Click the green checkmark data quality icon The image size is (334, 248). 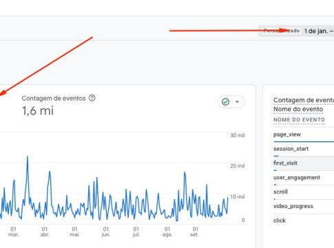(x=225, y=102)
